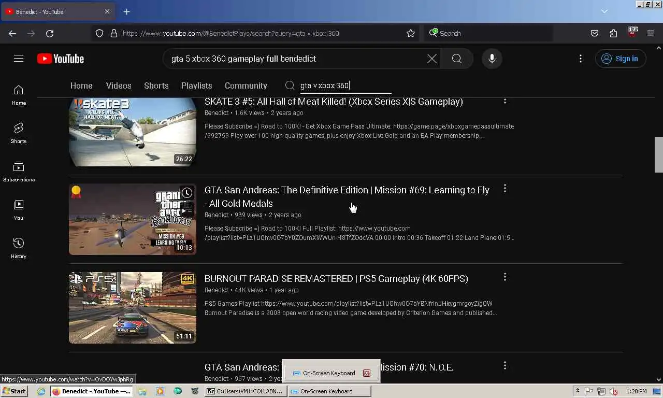Viewport: 663px width, 398px height.
Task: Click the Sign in button
Action: click(x=621, y=59)
